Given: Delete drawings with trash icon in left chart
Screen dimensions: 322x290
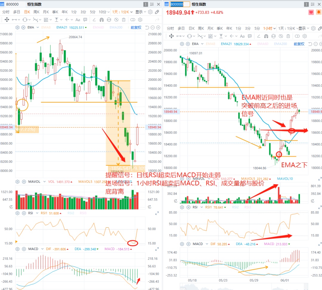Looking at the screenshot, I should click(x=124, y=20).
